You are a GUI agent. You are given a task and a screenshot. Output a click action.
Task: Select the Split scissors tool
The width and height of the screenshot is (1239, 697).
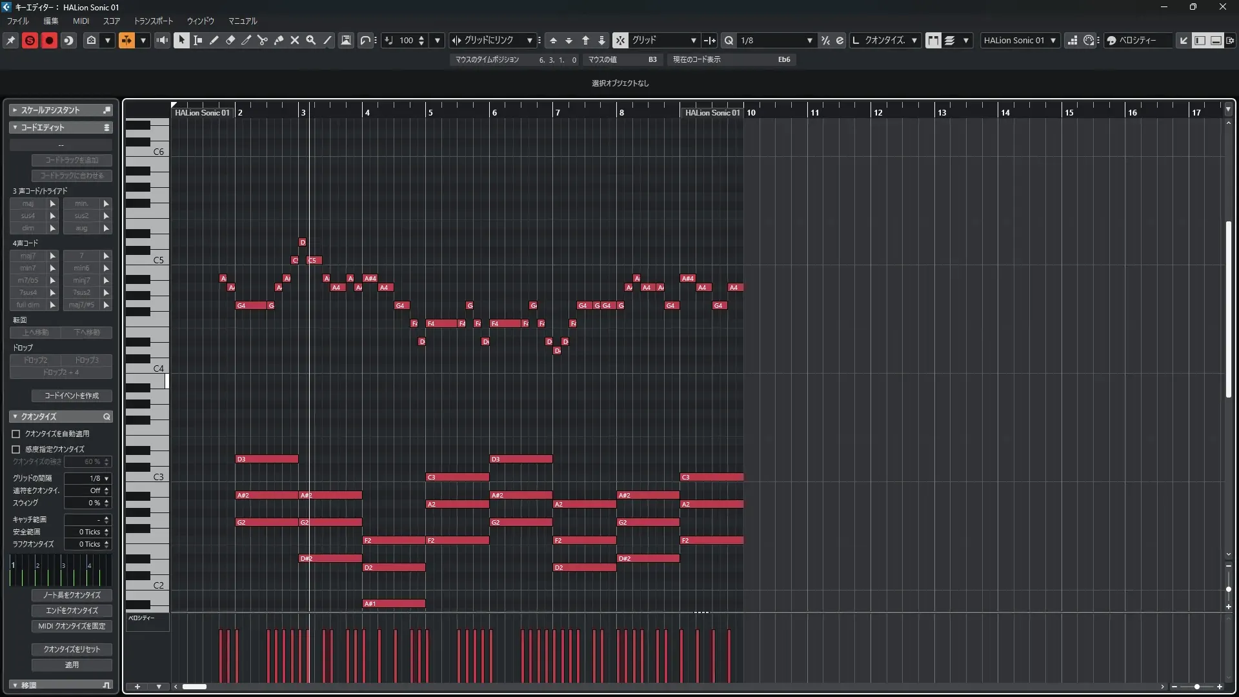click(263, 40)
